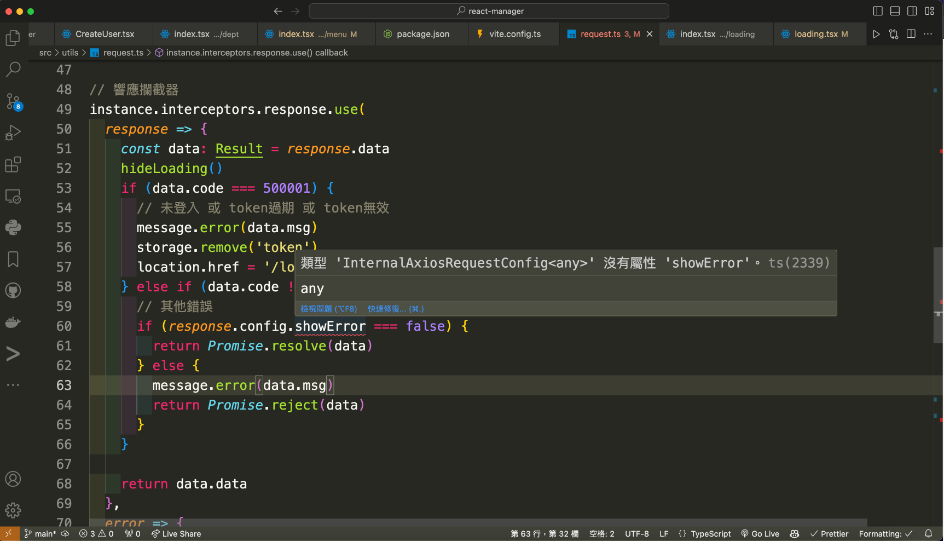Viewport: 944px width, 541px height.
Task: Open the Manage gear icon
Action: [13, 510]
